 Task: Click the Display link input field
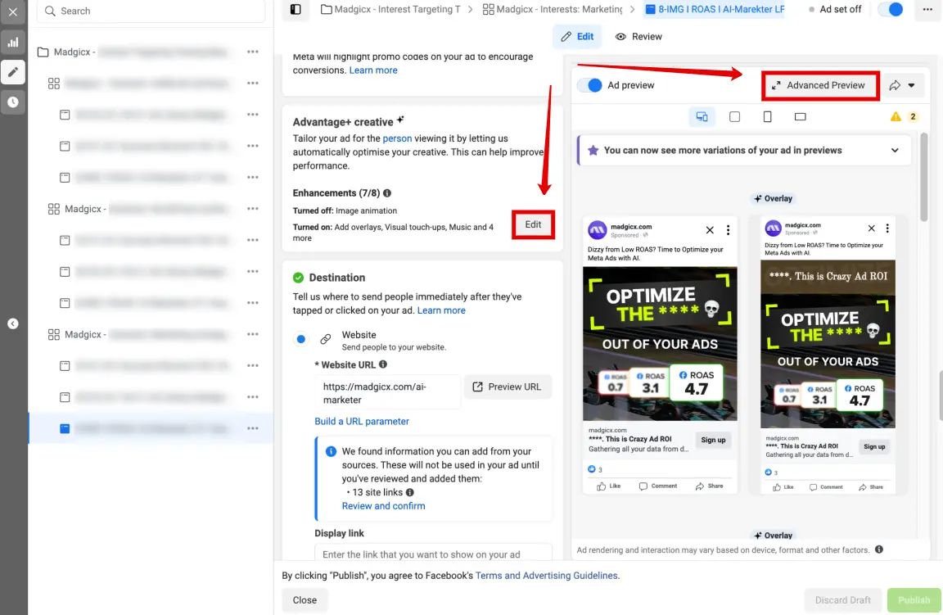point(433,553)
